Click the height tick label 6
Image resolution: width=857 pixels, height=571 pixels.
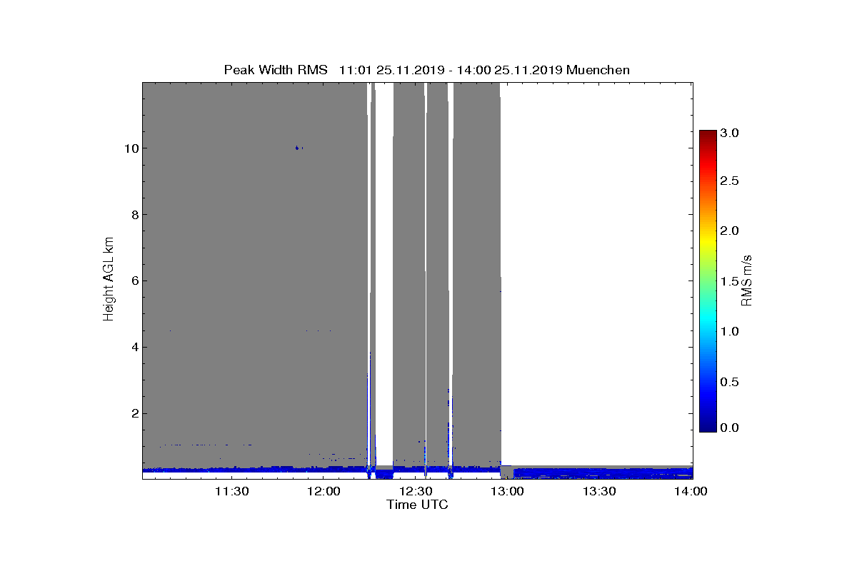pos(134,281)
